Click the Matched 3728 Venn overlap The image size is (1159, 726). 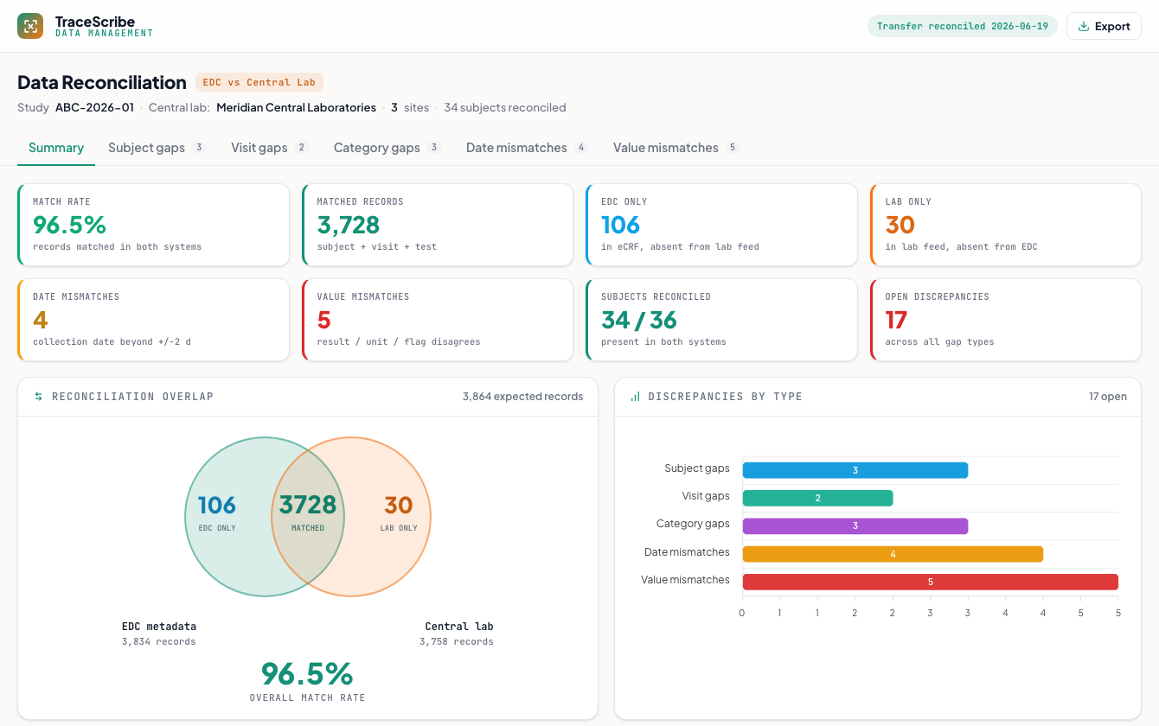(308, 511)
